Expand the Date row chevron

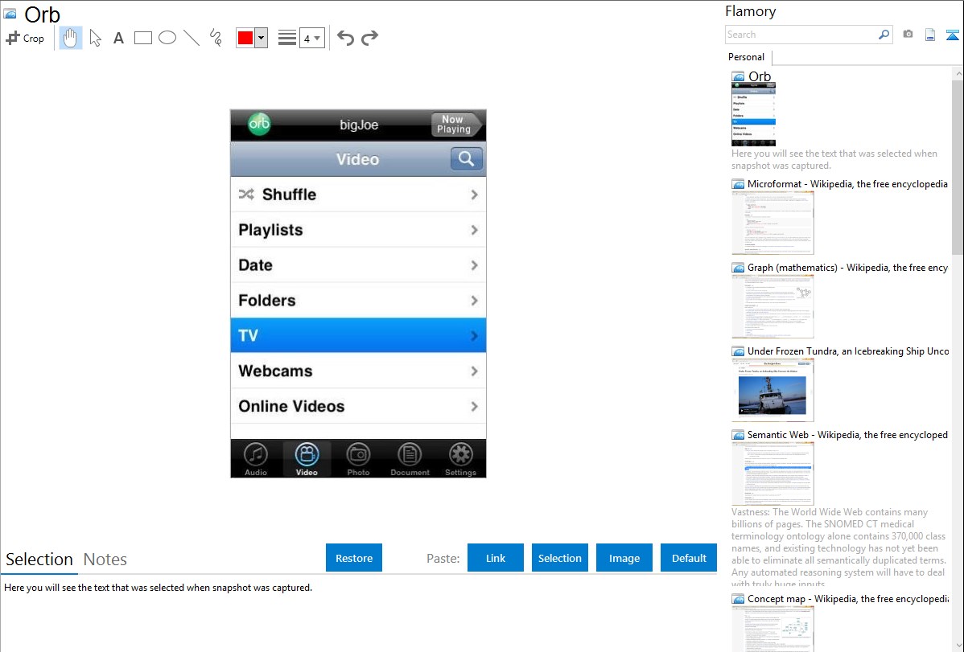coord(474,265)
